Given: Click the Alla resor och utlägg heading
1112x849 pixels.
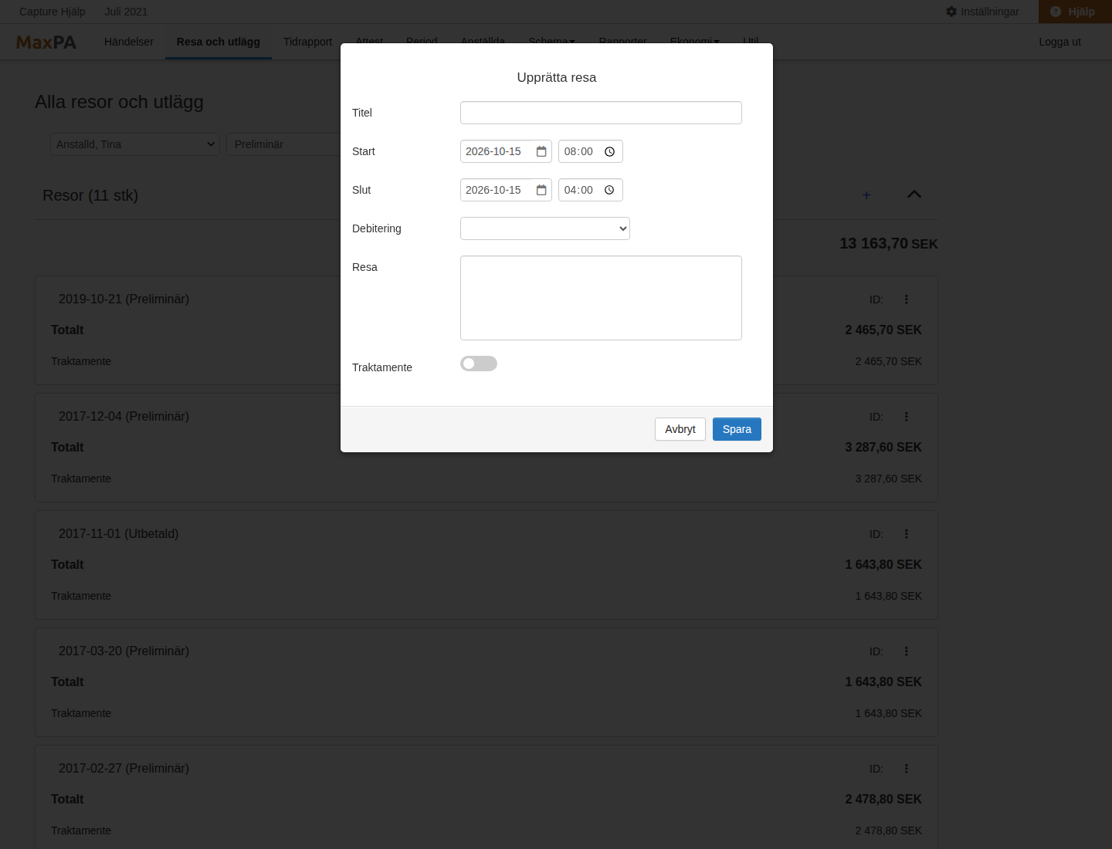Looking at the screenshot, I should tap(119, 102).
